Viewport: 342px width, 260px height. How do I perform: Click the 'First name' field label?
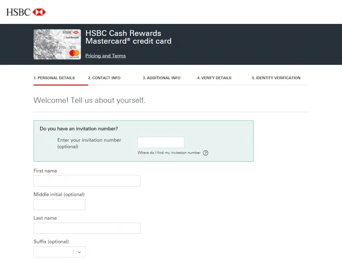coord(45,171)
